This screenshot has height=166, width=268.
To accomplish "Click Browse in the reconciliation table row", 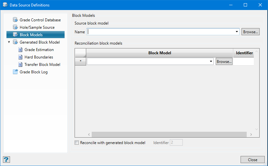I will (224, 62).
